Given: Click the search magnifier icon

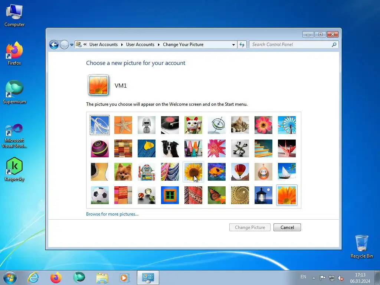Looking at the screenshot, I should [334, 45].
